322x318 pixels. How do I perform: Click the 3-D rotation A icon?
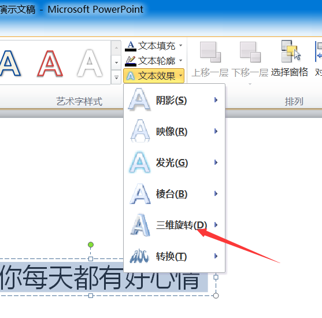coord(140,225)
